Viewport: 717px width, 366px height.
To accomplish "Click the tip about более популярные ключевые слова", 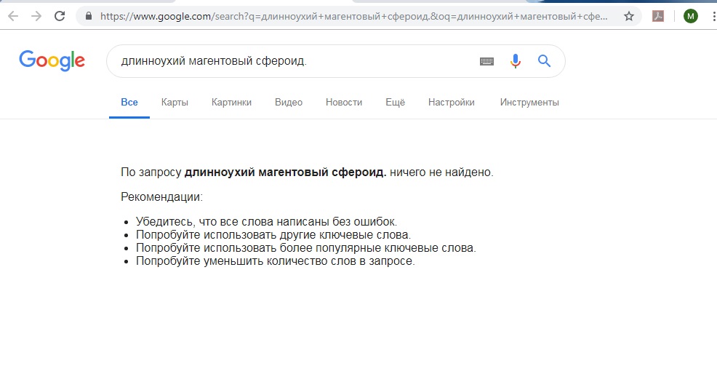I will click(x=306, y=248).
